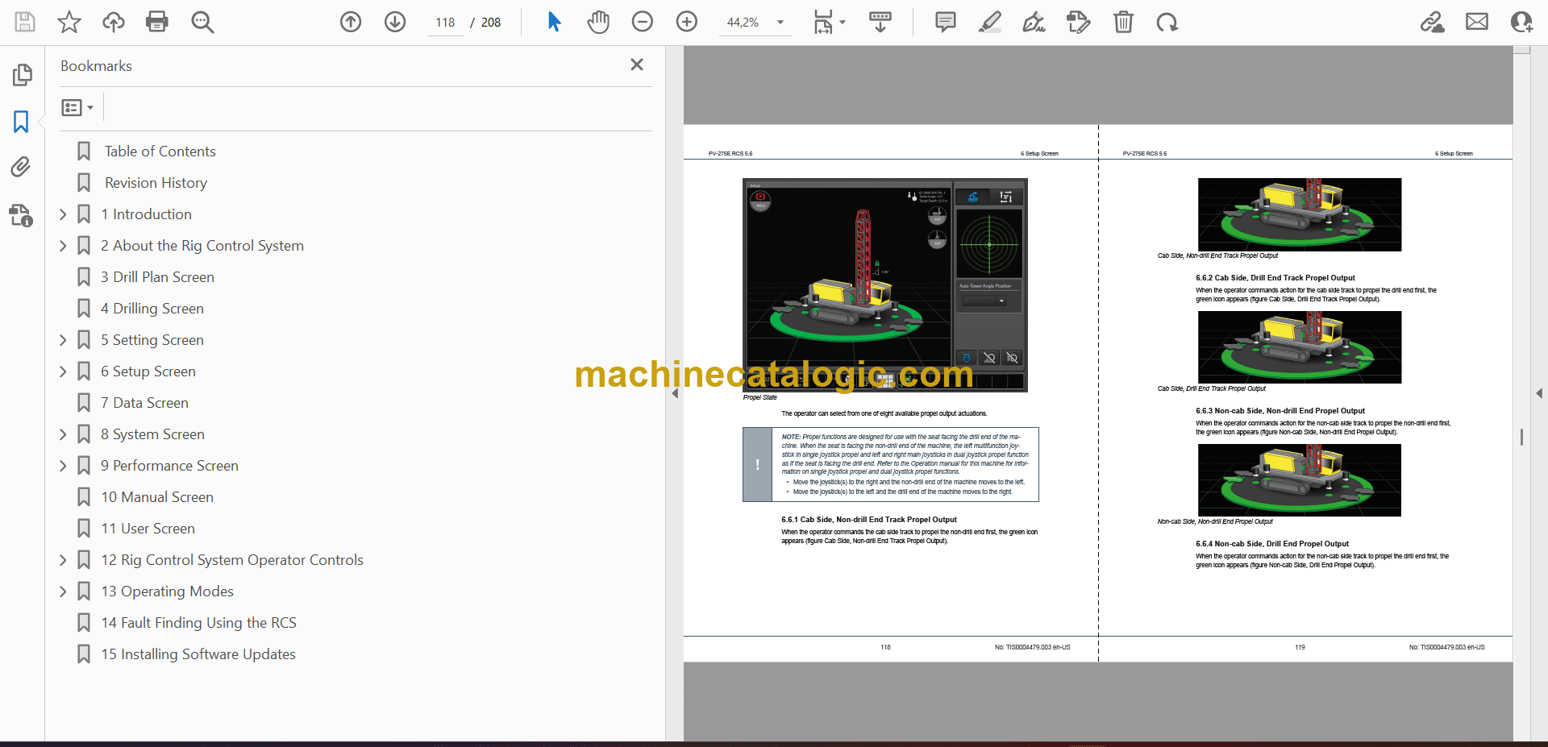Go to 14 Fault Finding Using the RCS
This screenshot has height=747, width=1548.
coord(198,623)
